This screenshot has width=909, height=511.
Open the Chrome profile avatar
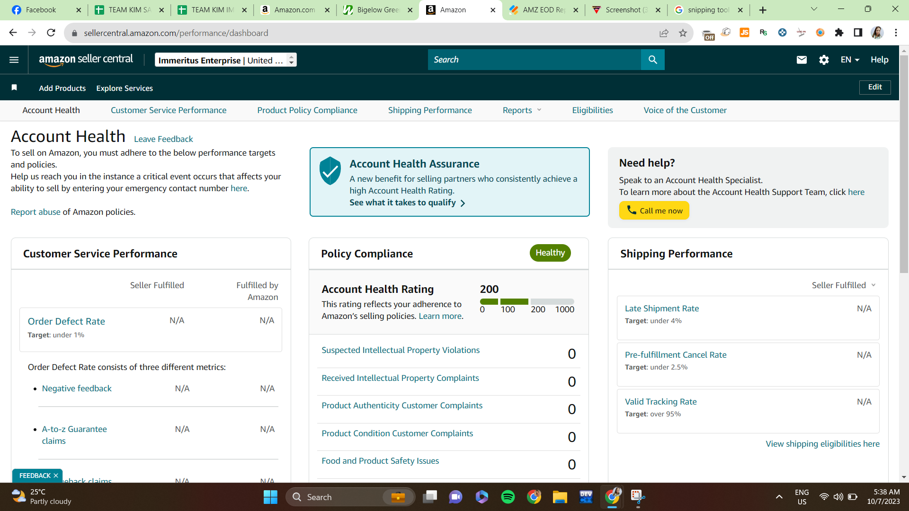click(x=877, y=33)
